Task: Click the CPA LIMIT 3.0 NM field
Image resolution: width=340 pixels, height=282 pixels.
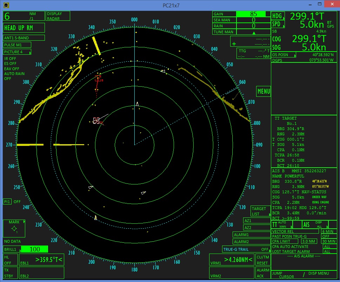Action: coord(308,241)
